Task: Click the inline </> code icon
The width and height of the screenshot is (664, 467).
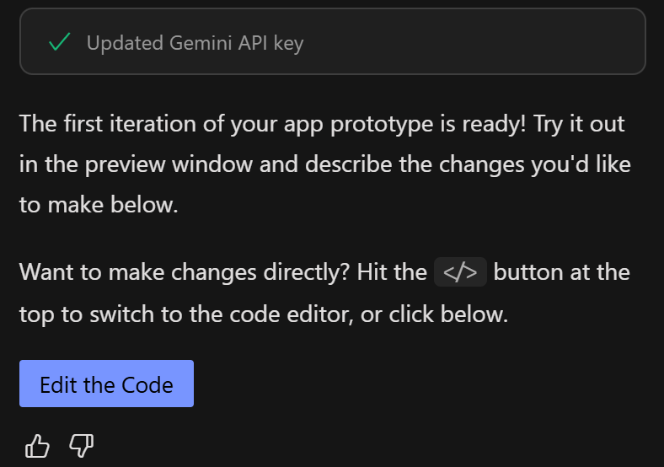Action: (460, 272)
